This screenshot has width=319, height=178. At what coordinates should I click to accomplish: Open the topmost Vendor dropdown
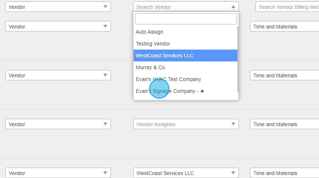coord(58,7)
